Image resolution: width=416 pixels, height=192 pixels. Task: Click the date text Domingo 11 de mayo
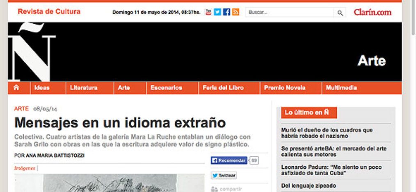point(157,12)
